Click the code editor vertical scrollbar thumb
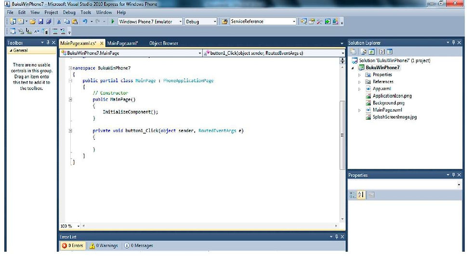This screenshot has width=472, height=256. pos(342,135)
